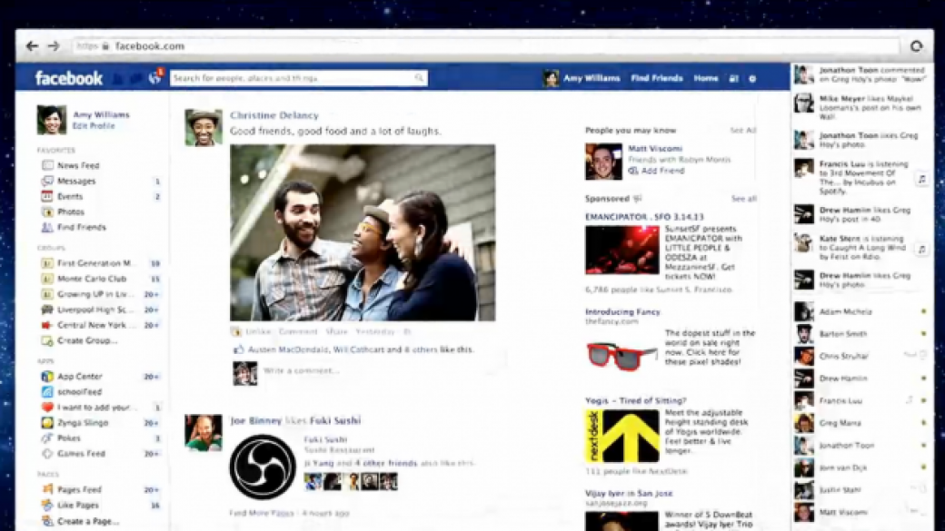Click Create Group icon in sidebar

47,340
